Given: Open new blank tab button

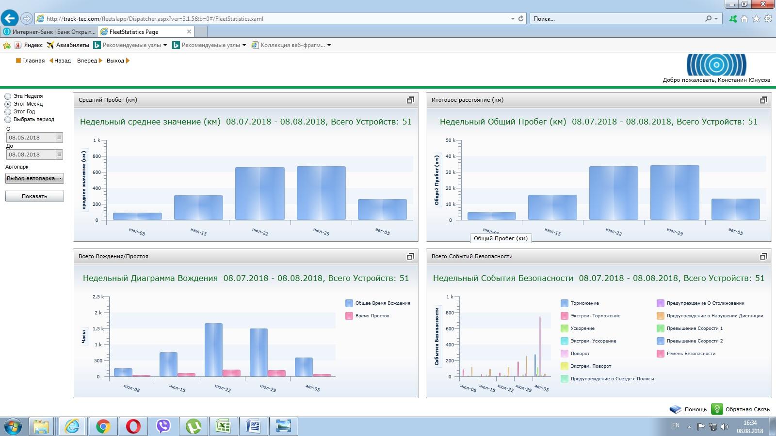Looking at the screenshot, I should [x=201, y=31].
